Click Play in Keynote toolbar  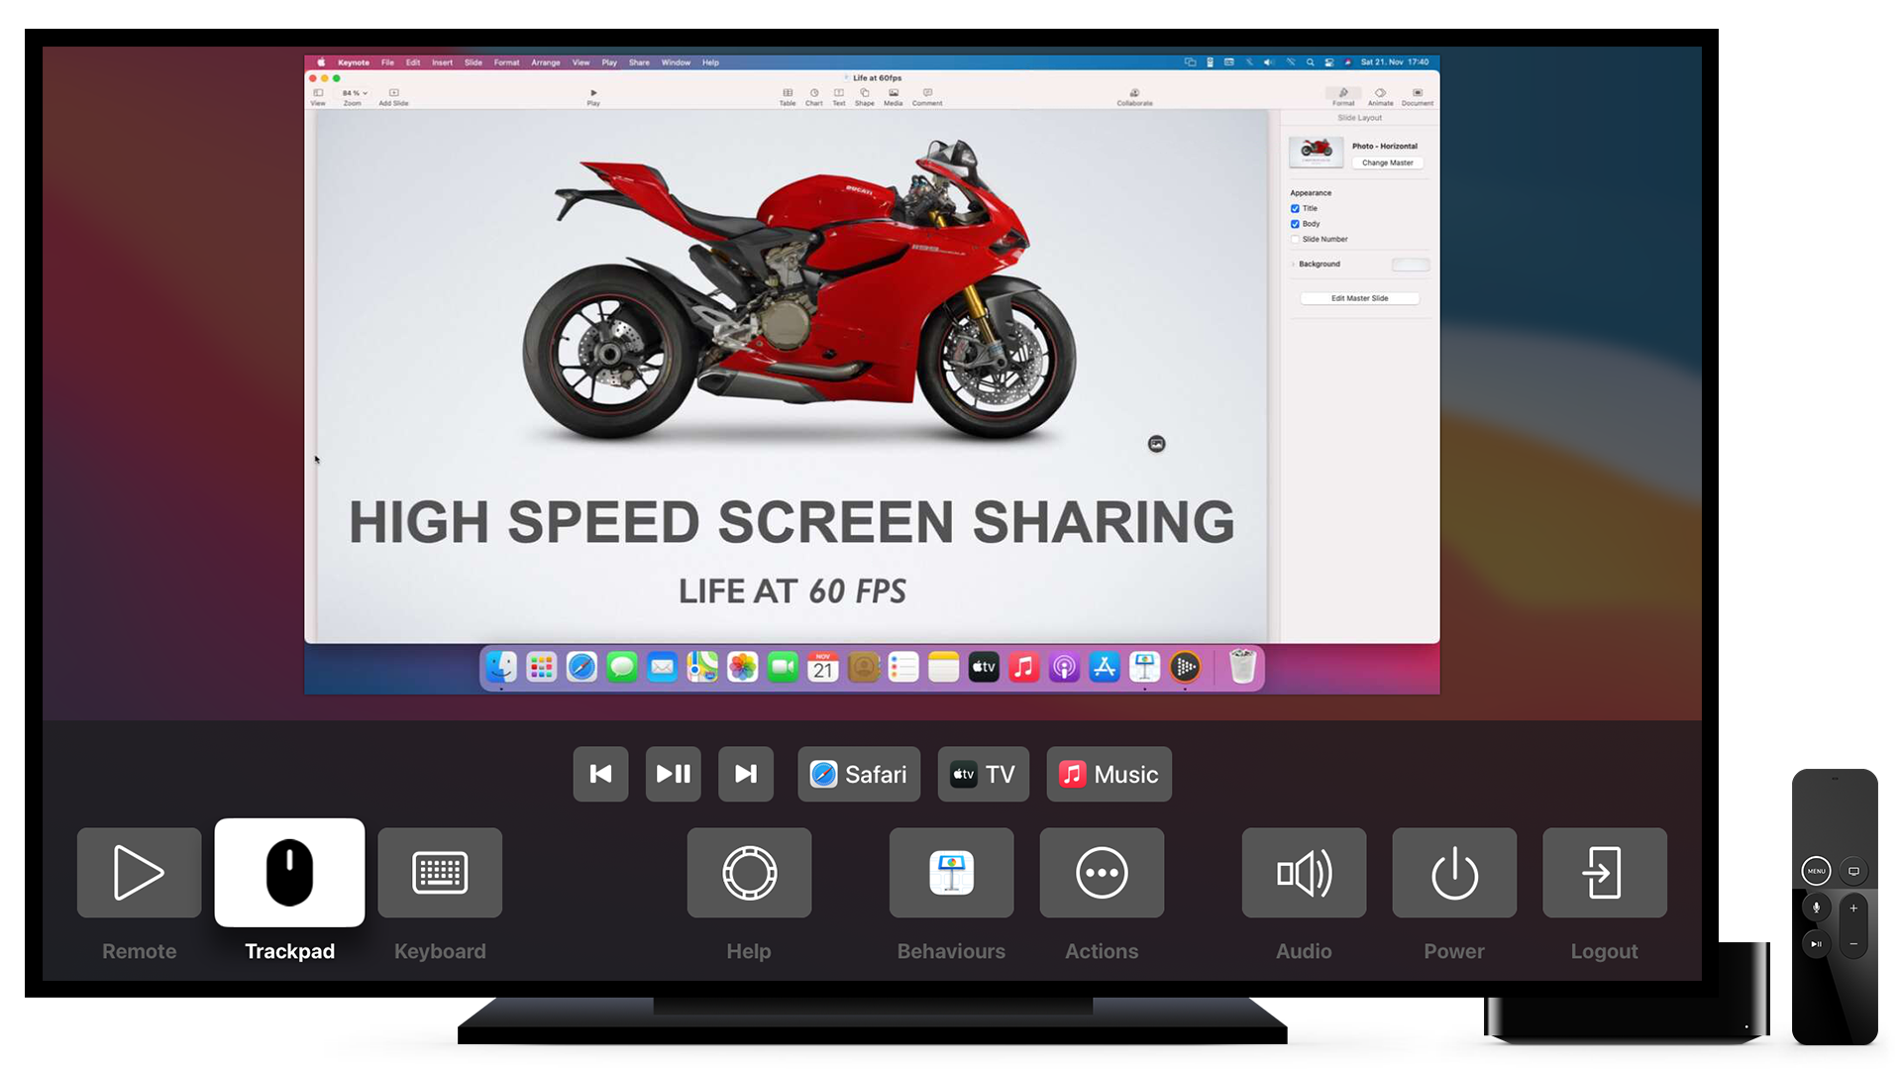[593, 96]
